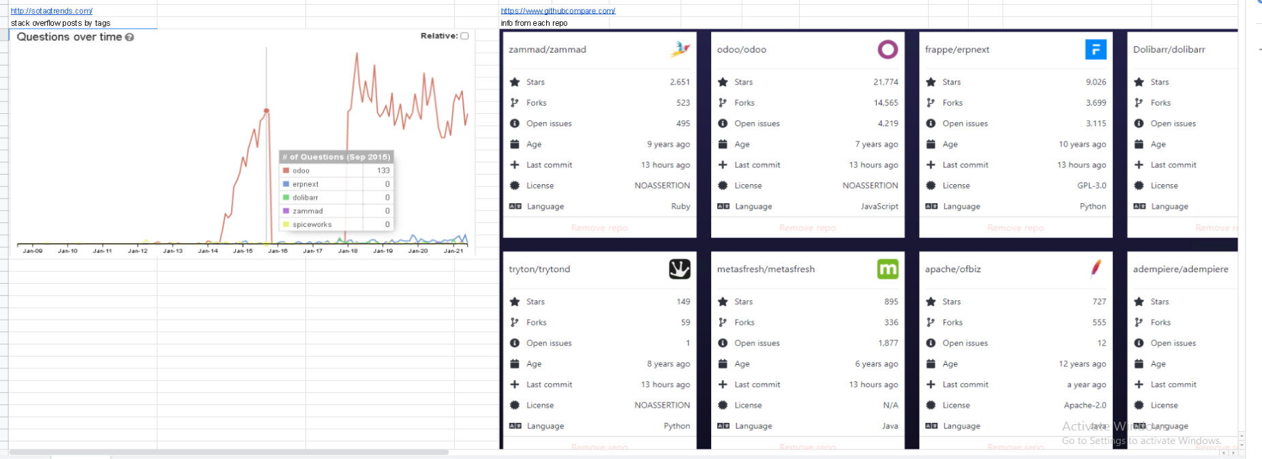Screen dimensions: 1262x459
Task: Click the metasfresh open issues value '1,877'
Action: (888, 343)
